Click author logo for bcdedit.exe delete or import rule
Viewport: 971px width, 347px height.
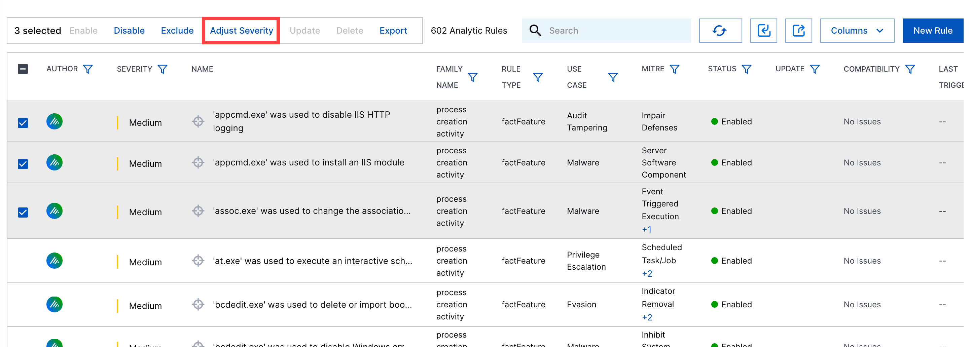pos(54,304)
